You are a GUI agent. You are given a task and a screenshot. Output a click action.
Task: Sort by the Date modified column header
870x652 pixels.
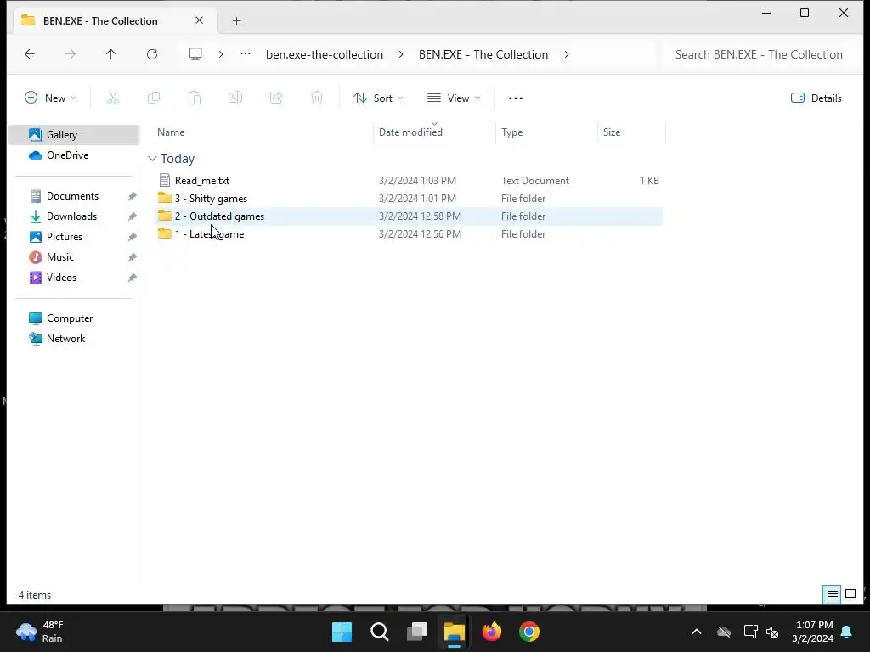tap(434, 132)
